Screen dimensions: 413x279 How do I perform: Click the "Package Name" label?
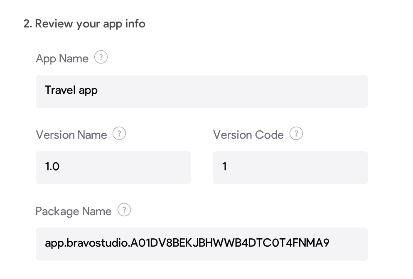point(74,211)
